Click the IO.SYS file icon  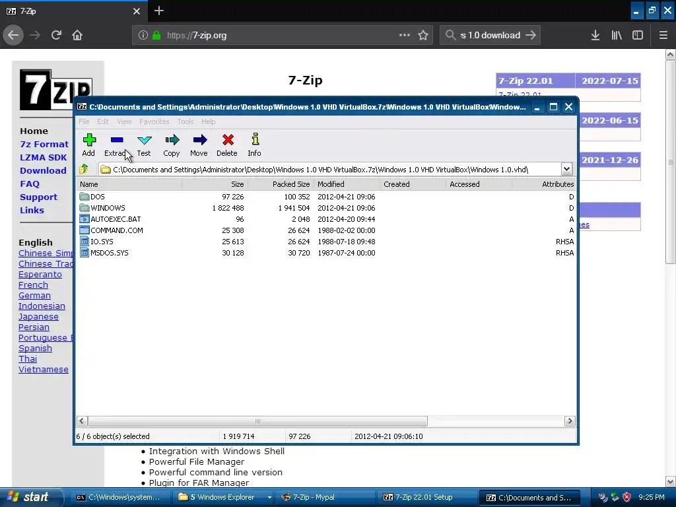84,242
